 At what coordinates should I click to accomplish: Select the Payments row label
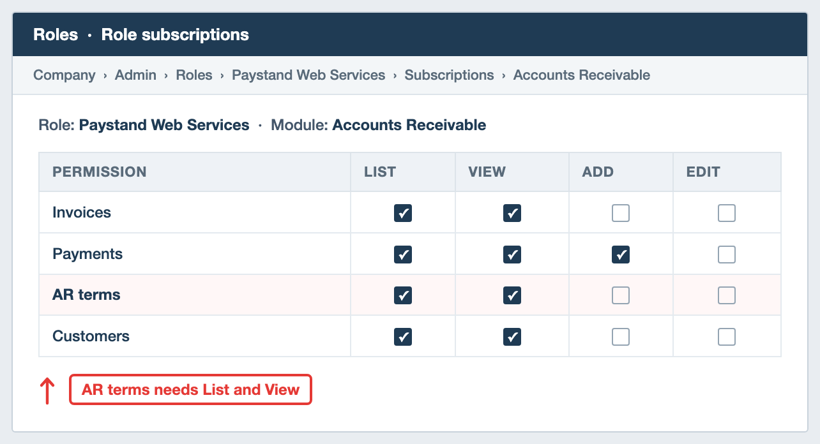[87, 254]
